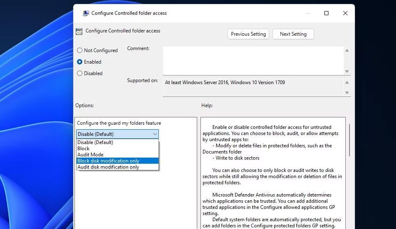Choose Audit Mode in the dropdown list
396x229 pixels.
pyautogui.click(x=90, y=155)
